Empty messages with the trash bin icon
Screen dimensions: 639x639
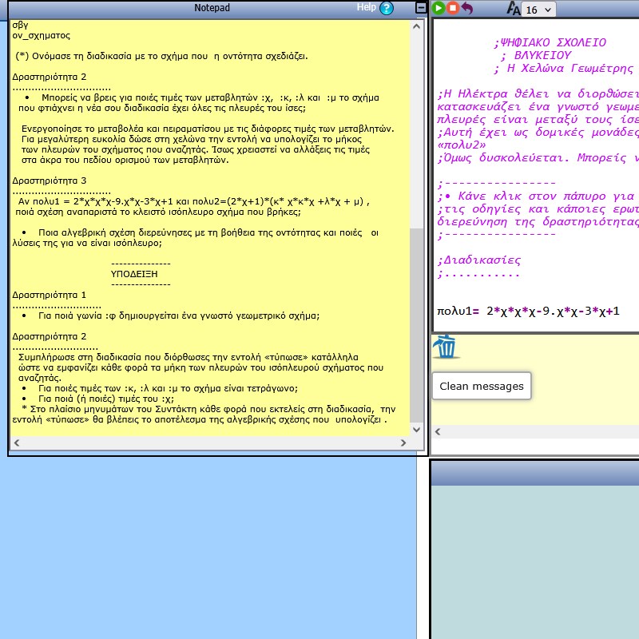coord(446,347)
